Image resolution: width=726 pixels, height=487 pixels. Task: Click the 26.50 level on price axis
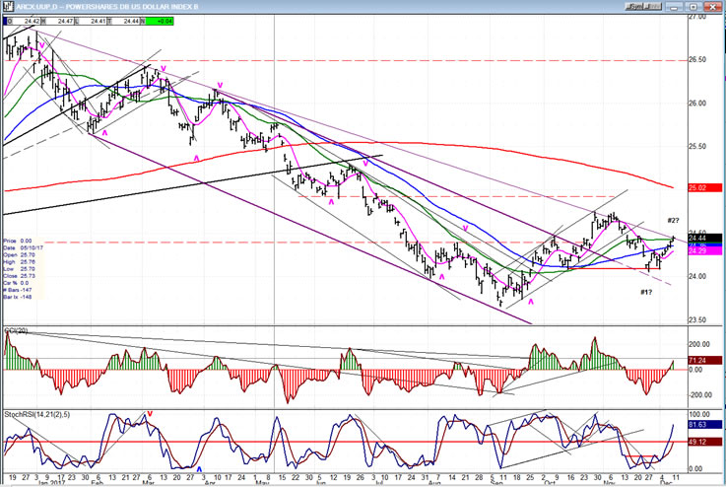[x=698, y=60]
